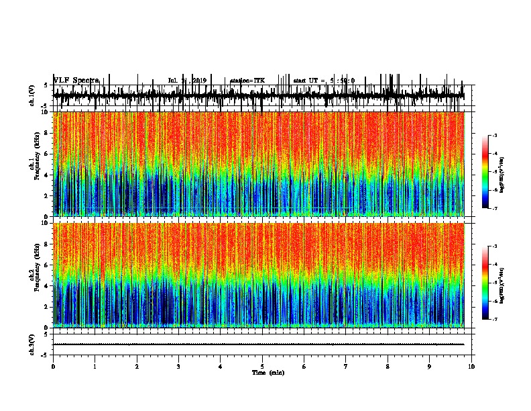Select the "ch.3(V)" axis label
531x411 pixels.
coord(32,345)
